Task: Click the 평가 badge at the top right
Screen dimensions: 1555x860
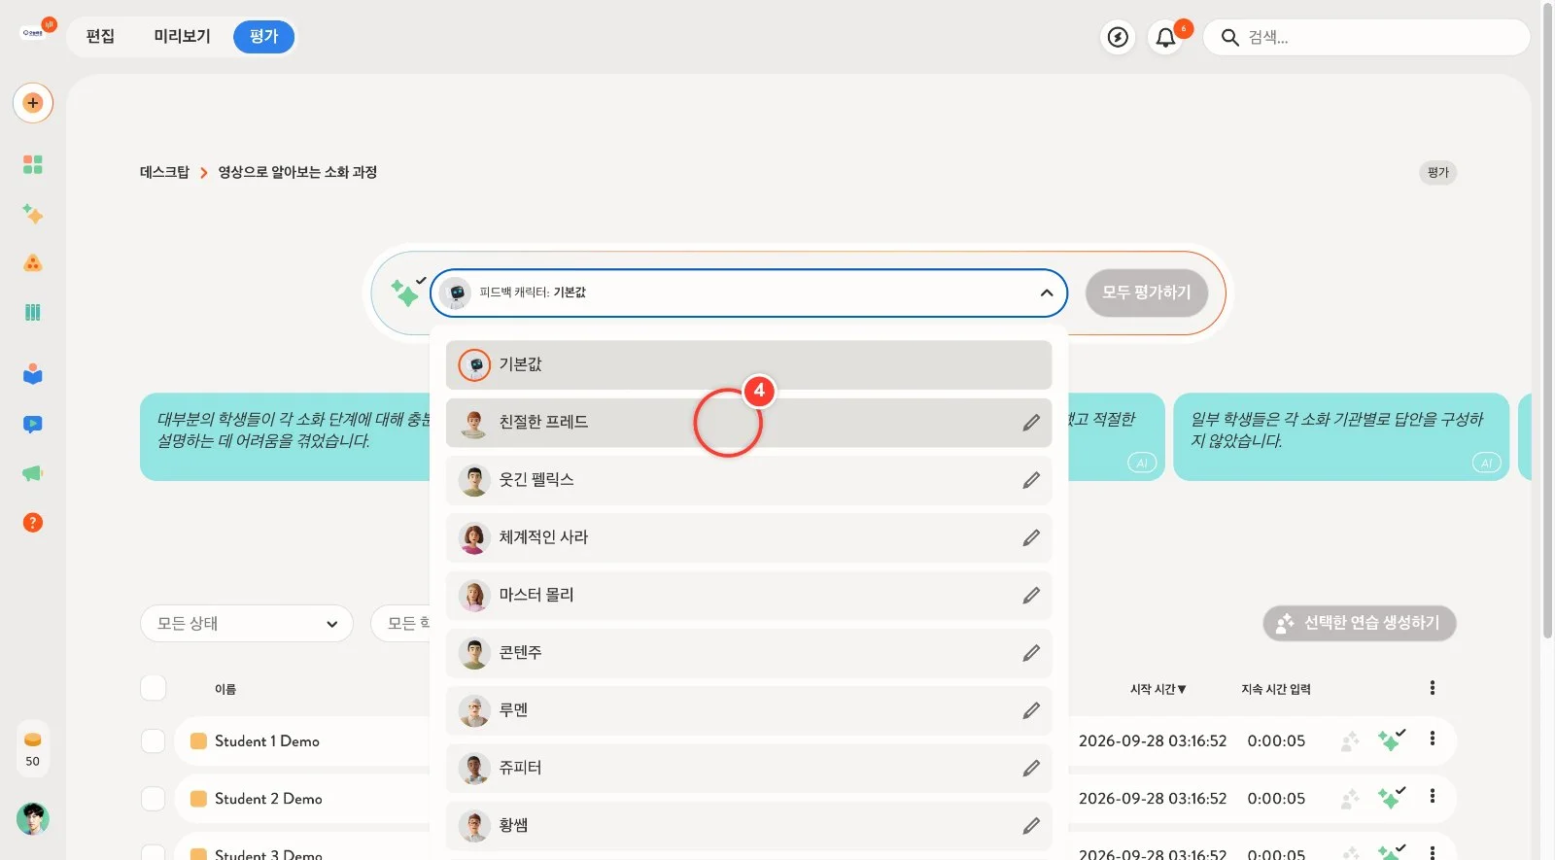Action: pos(1438,173)
